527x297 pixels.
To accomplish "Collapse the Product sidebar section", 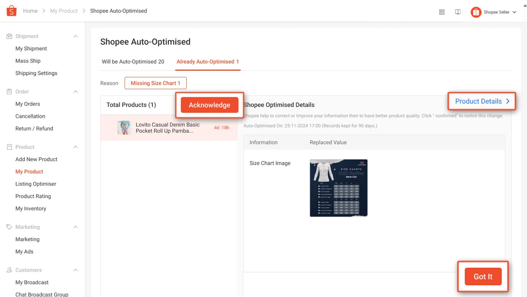I will point(75,147).
